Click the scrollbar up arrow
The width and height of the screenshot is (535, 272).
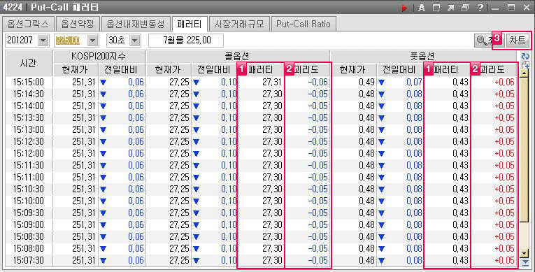pyautogui.click(x=525, y=72)
